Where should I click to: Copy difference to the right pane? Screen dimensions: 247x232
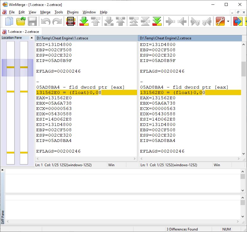pos(170,21)
